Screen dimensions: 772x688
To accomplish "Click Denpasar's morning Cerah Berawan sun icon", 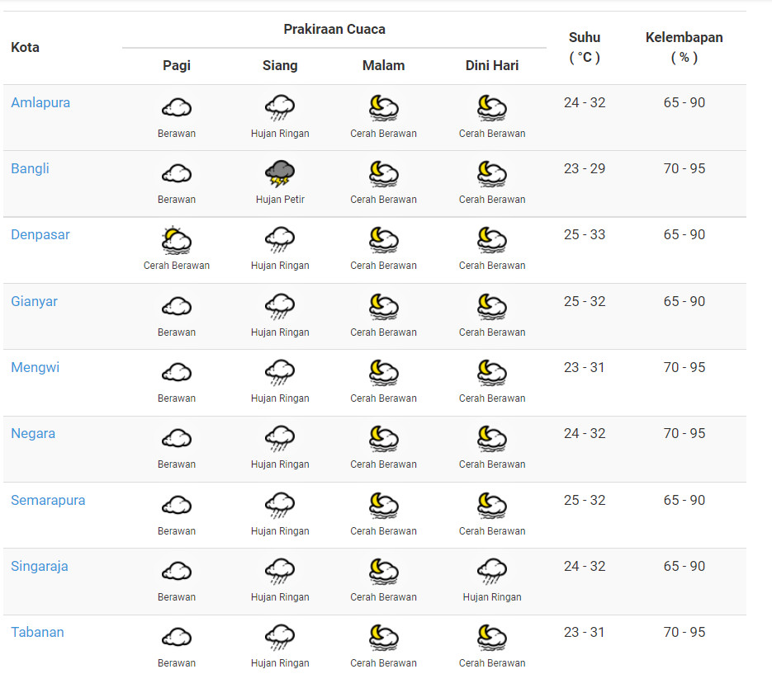I will click(x=177, y=241).
